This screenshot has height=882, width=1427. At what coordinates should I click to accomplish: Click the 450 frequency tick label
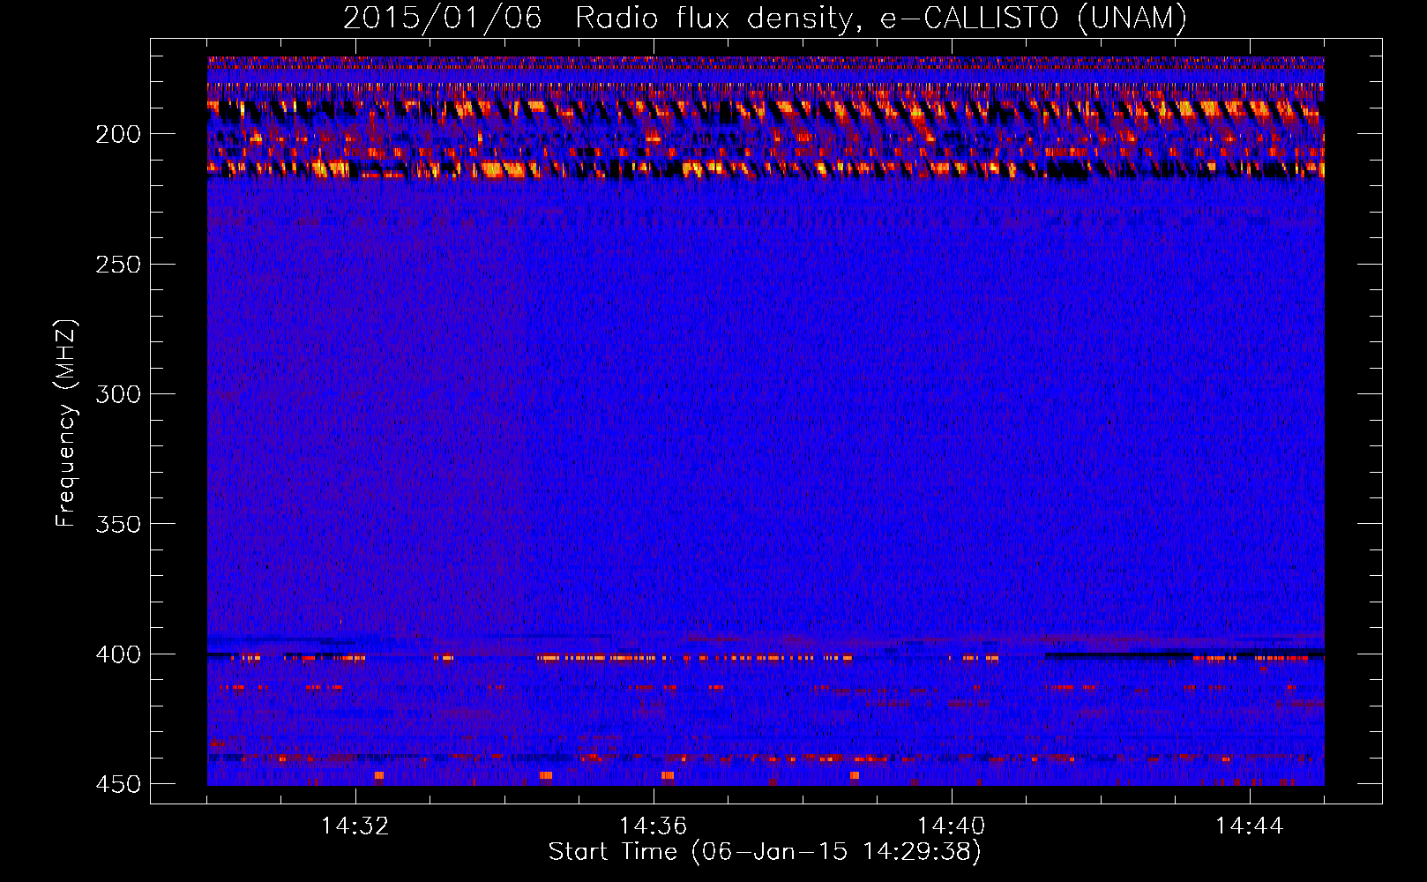click(118, 784)
